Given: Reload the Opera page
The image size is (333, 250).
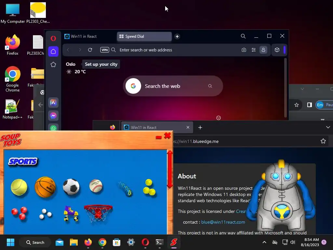Looking at the screenshot, I should [x=90, y=50].
